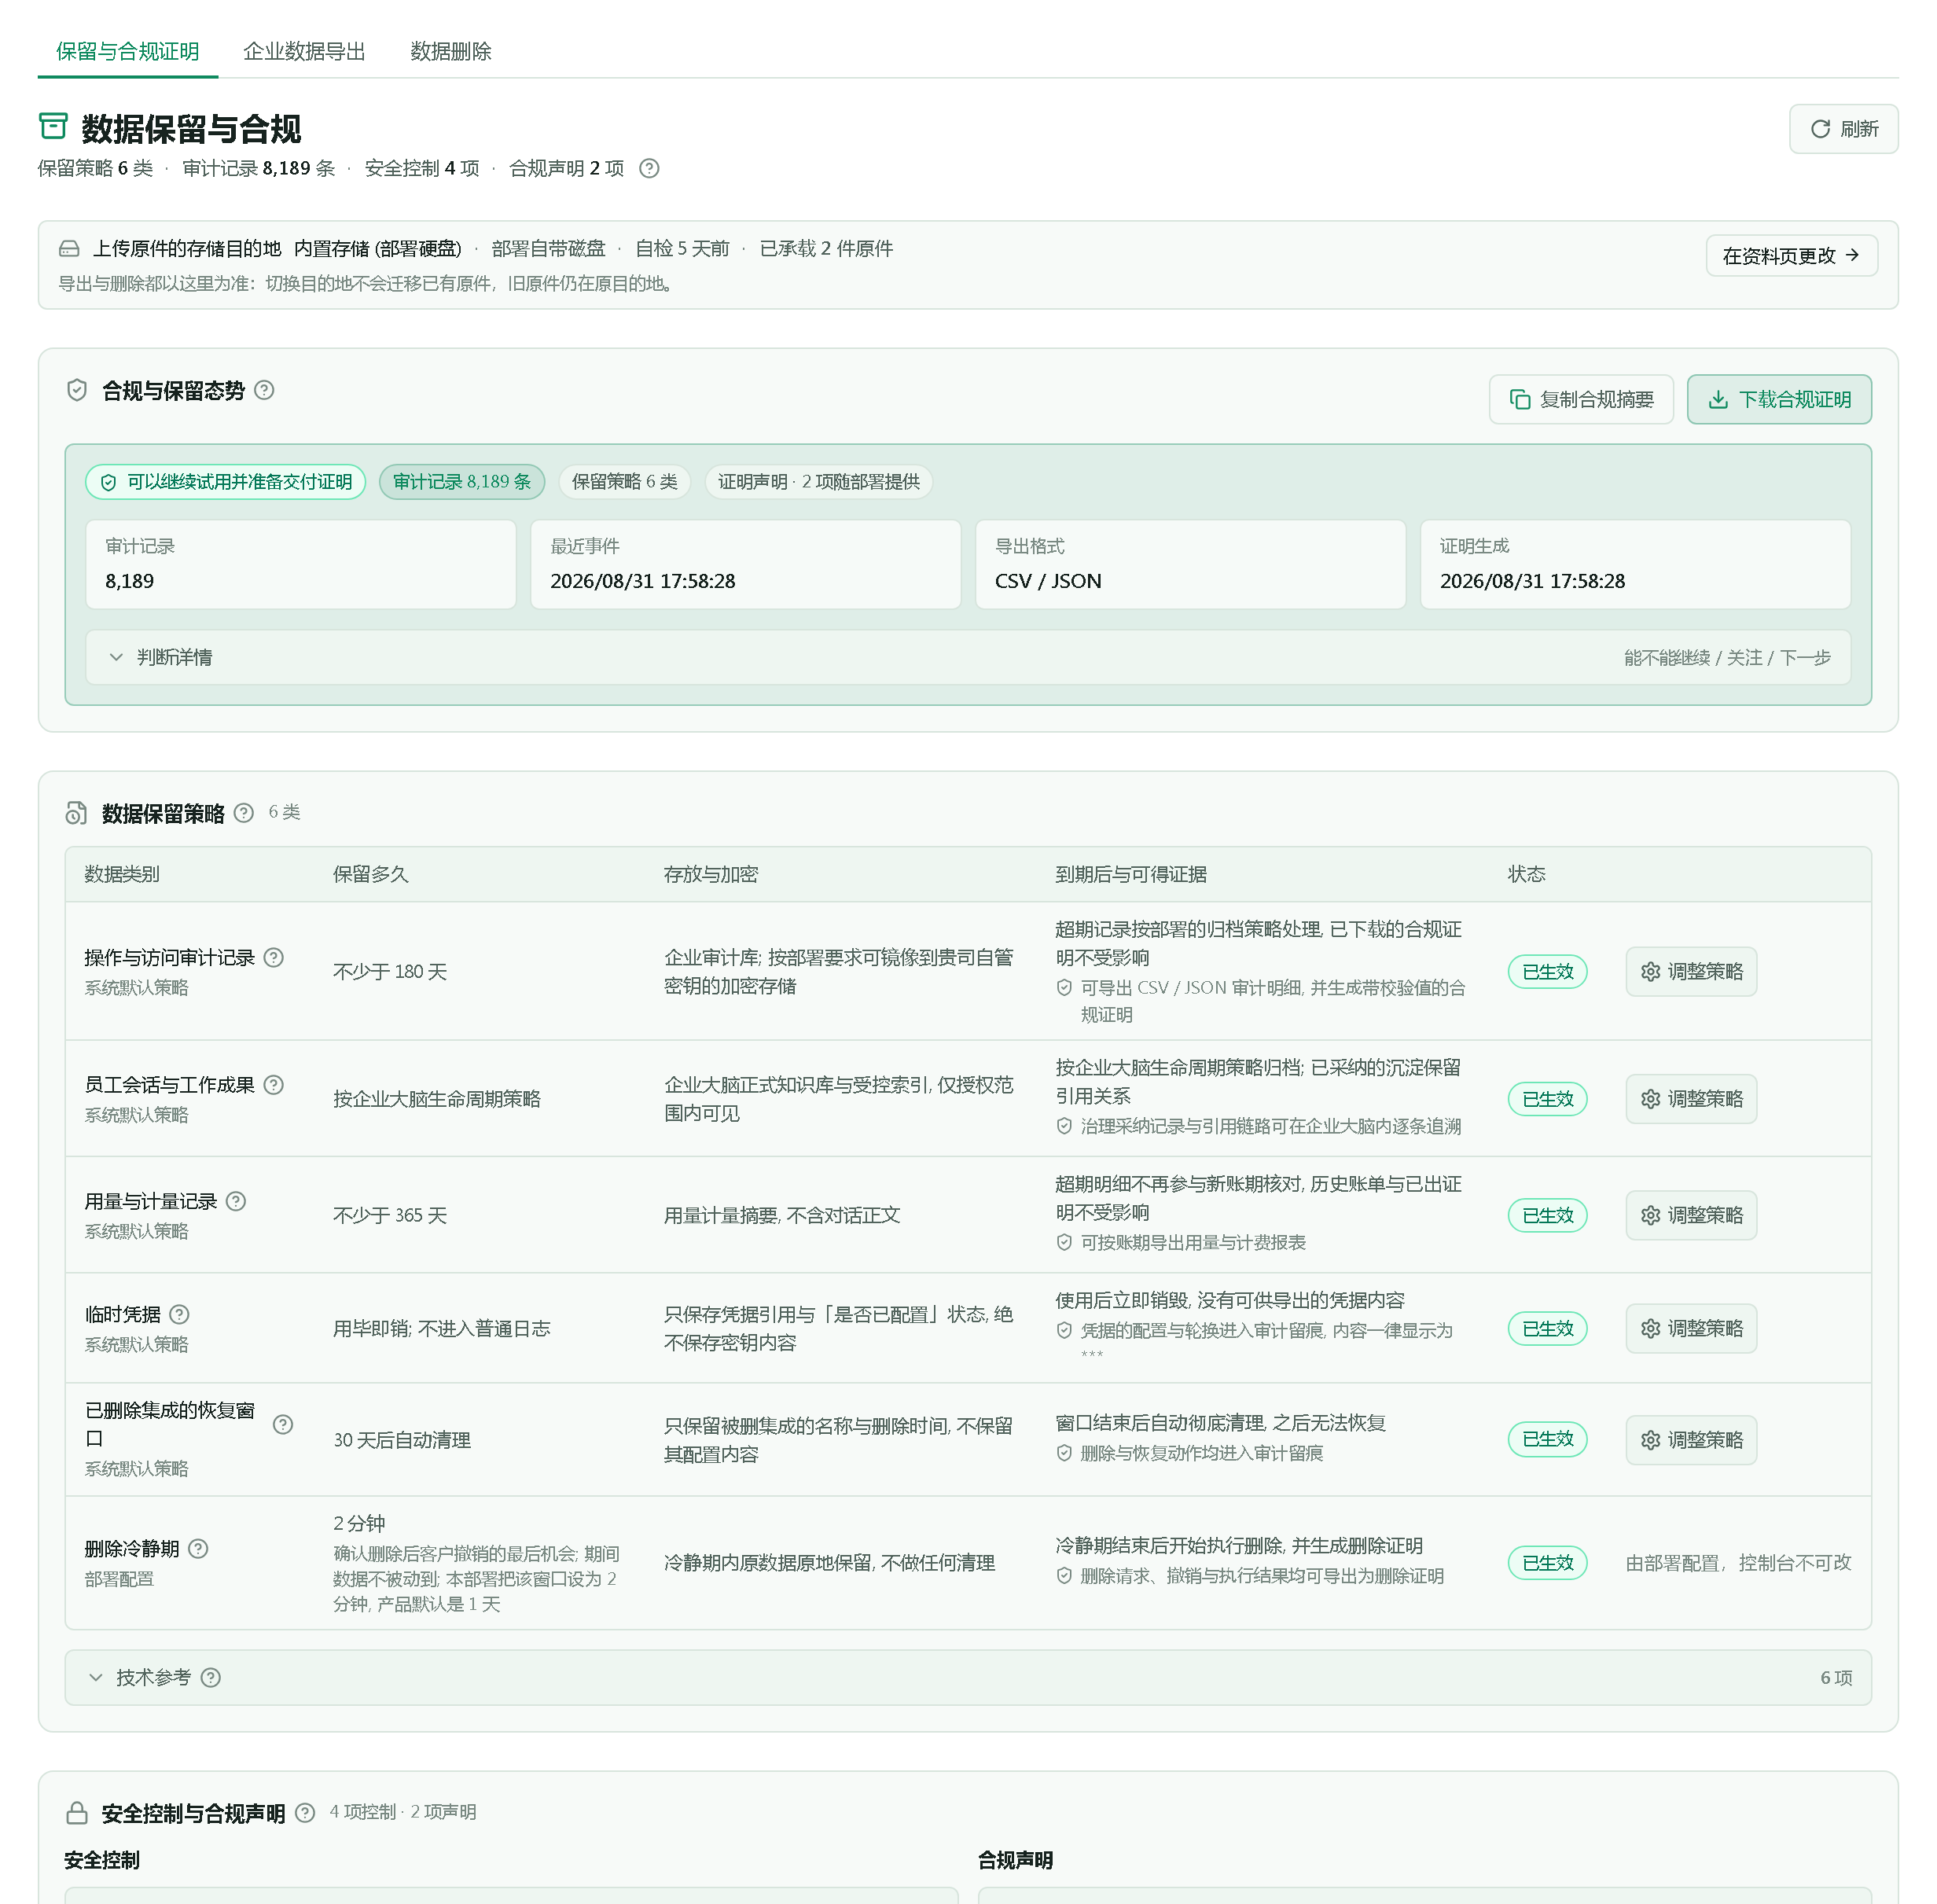Click the 刷新 button
Viewport: 1937px width, 1904px height.
1843,129
